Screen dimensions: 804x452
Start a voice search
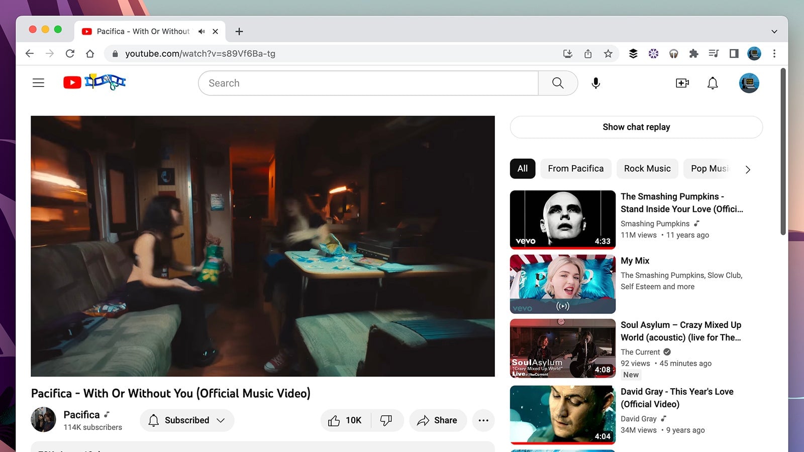[x=595, y=83]
